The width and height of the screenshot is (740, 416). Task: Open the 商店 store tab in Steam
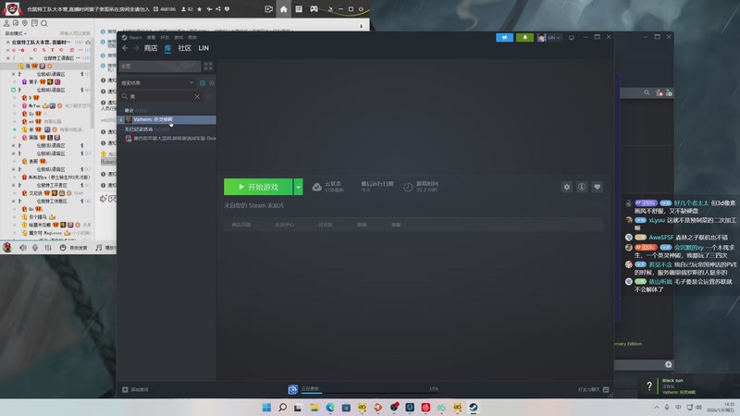[151, 48]
